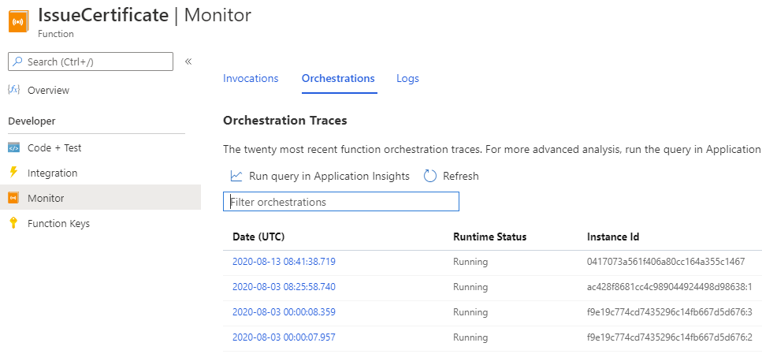The width and height of the screenshot is (762, 354).
Task: Click the Date (UTC) column header
Action: click(258, 237)
